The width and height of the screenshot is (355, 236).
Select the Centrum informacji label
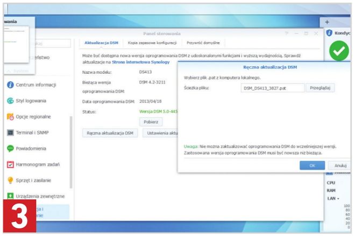pos(36,85)
